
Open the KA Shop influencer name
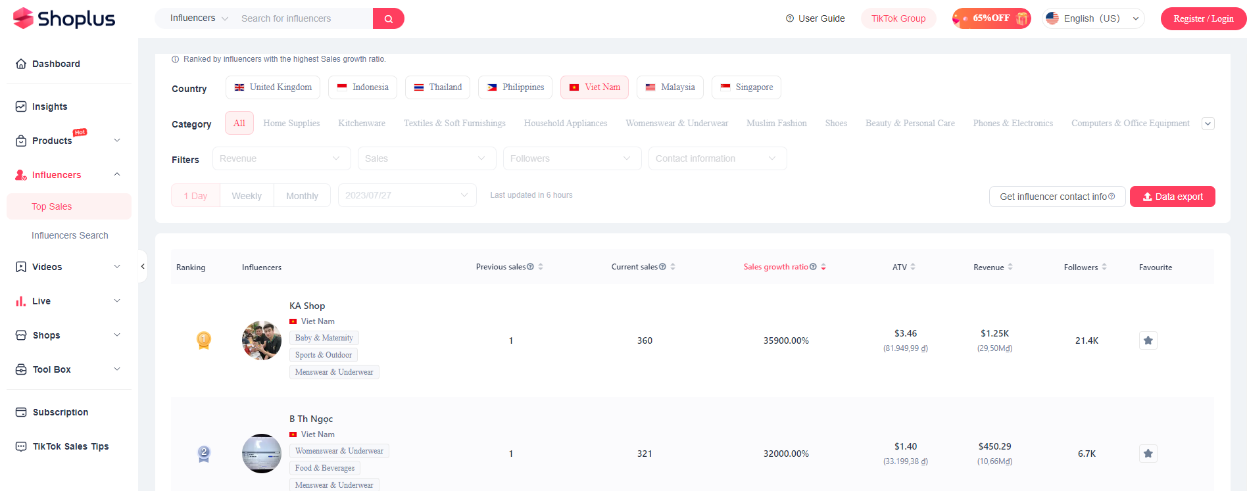pyautogui.click(x=307, y=306)
